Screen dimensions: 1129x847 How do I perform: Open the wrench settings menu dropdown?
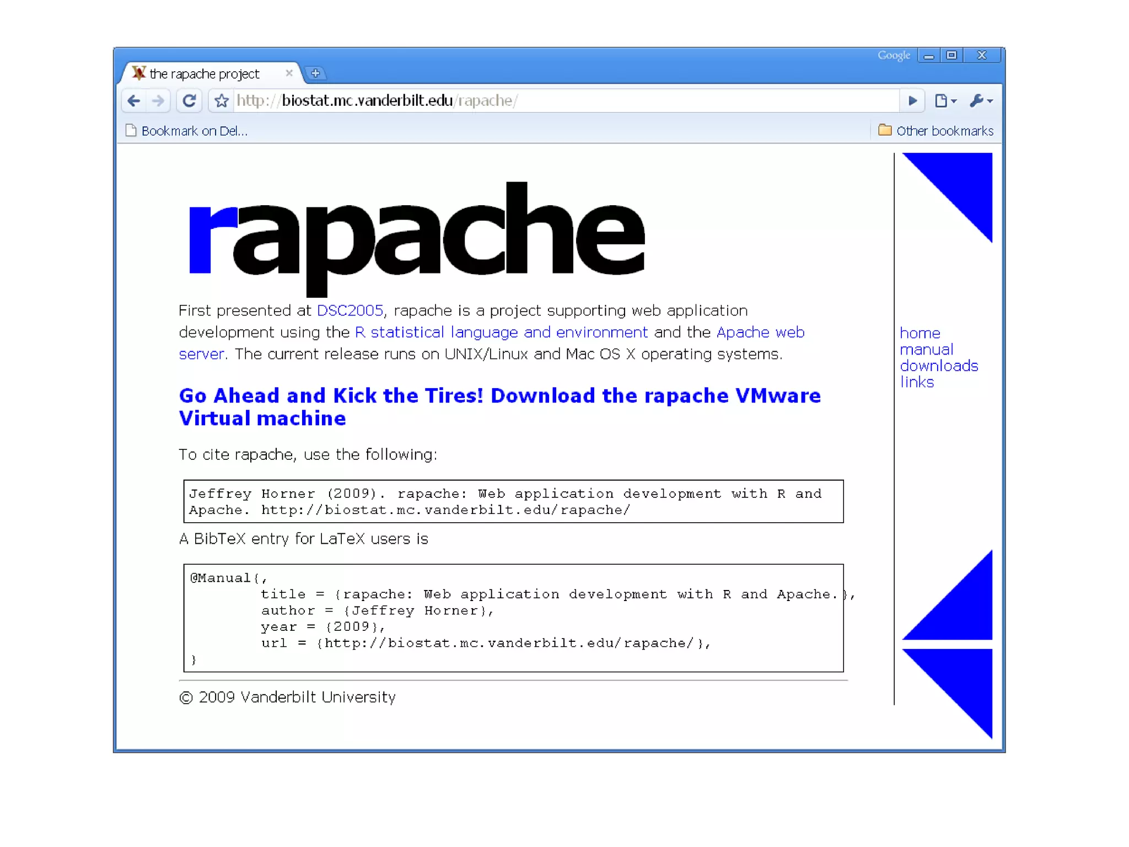point(981,101)
